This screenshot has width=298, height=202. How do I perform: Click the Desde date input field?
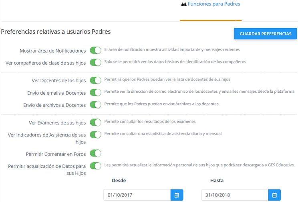point(137,195)
